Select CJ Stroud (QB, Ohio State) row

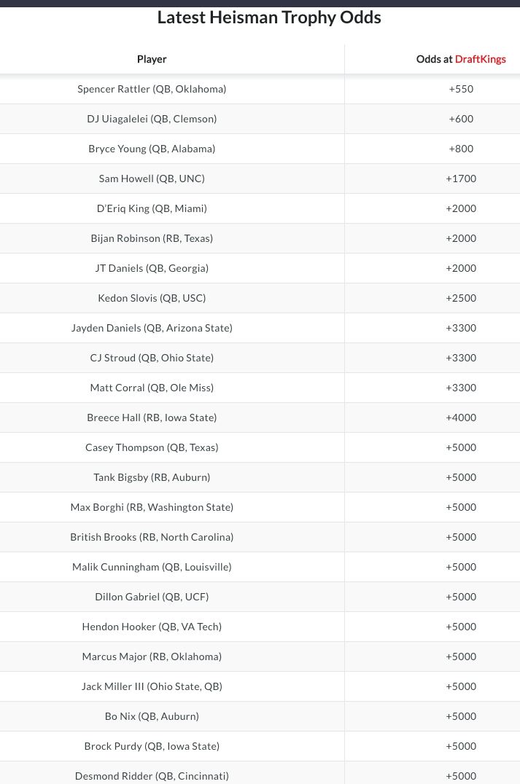point(260,358)
